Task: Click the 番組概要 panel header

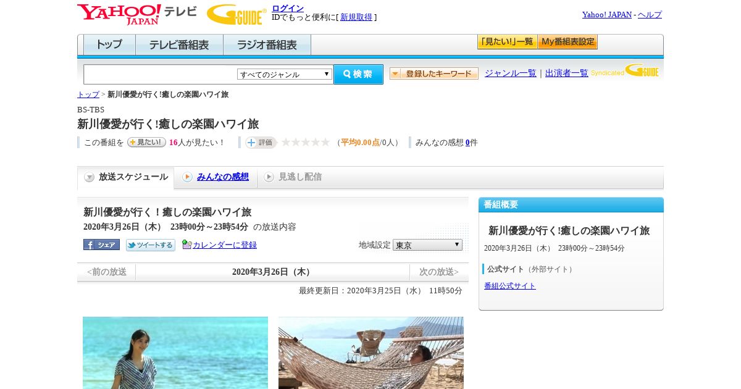Action: [x=571, y=205]
